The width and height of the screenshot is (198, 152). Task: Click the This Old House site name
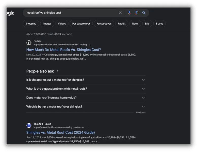[42, 124]
